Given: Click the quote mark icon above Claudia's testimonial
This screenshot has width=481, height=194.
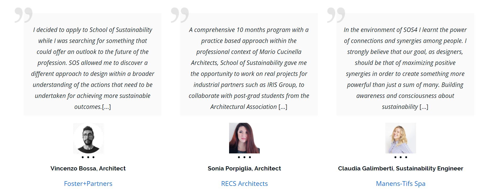Looking at the screenshot, I should 336,15.
